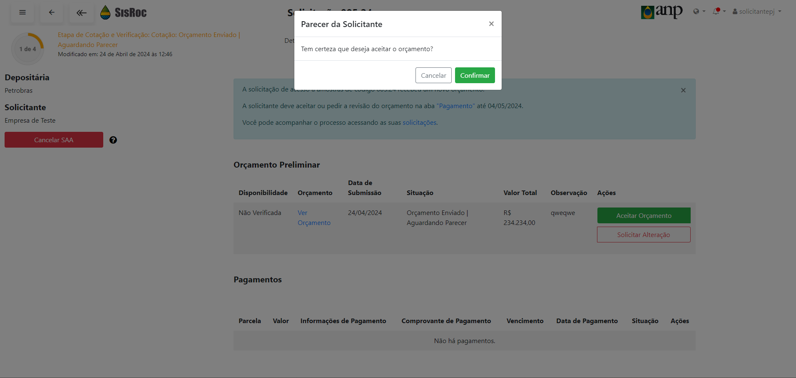Dismiss the info alert banner
This screenshot has width=796, height=378.
[x=683, y=90]
